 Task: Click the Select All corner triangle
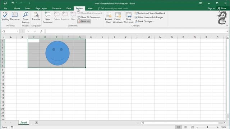(3, 37)
